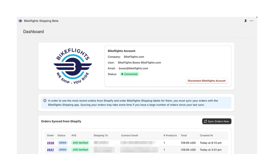Select the # Products column header
Screen dimensions: 274x154
coord(170,135)
